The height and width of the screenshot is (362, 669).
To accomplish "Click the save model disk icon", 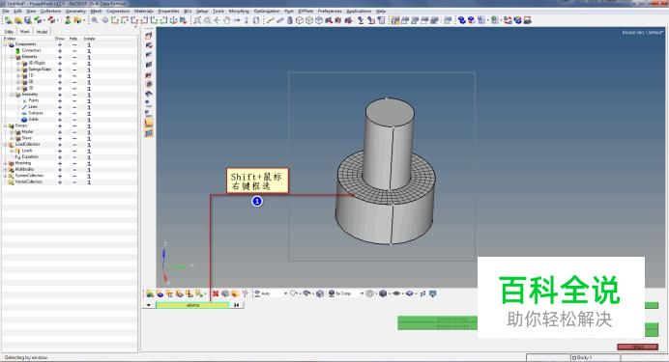I will click(28, 20).
